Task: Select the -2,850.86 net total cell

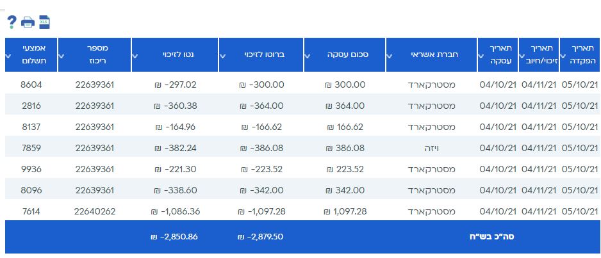Action: click(174, 237)
